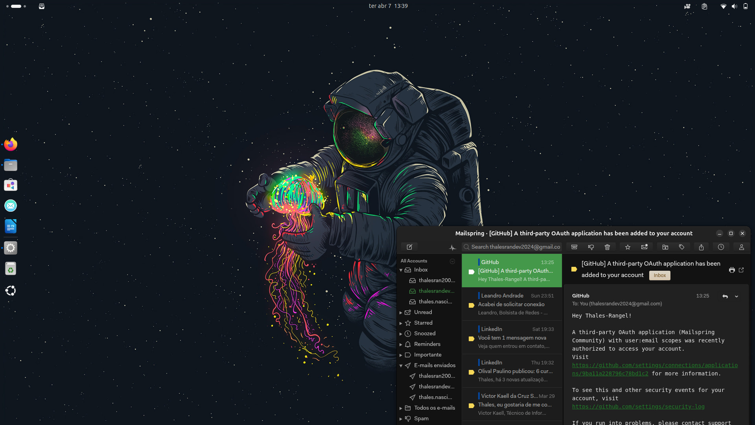The height and width of the screenshot is (425, 755).
Task: Toggle important marker on Leandro Andrade email
Action: pyautogui.click(x=471, y=305)
